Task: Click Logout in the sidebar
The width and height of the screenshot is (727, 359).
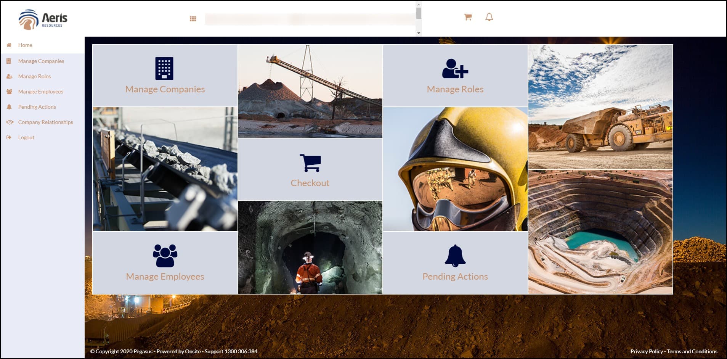Action: (x=26, y=137)
